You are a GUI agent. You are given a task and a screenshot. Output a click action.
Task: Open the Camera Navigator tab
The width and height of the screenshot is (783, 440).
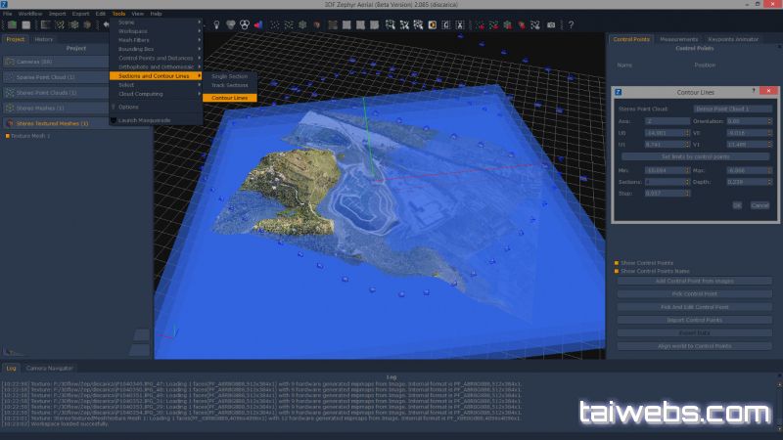(49, 367)
